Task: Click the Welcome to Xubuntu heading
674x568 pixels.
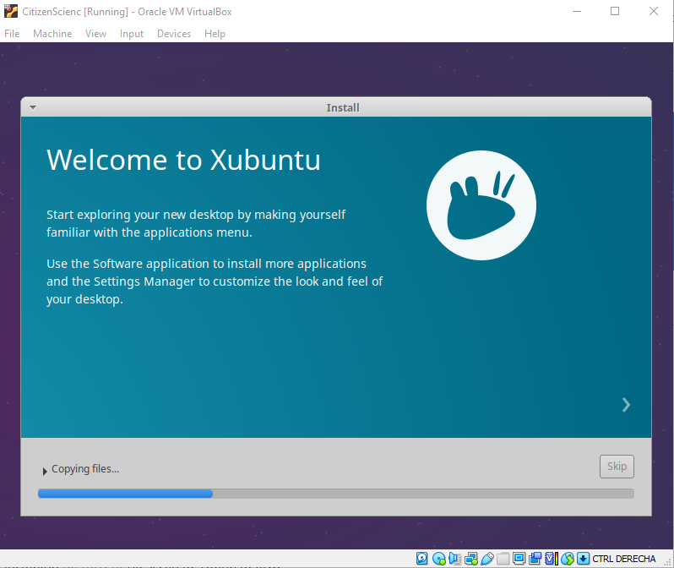Action: click(x=183, y=160)
